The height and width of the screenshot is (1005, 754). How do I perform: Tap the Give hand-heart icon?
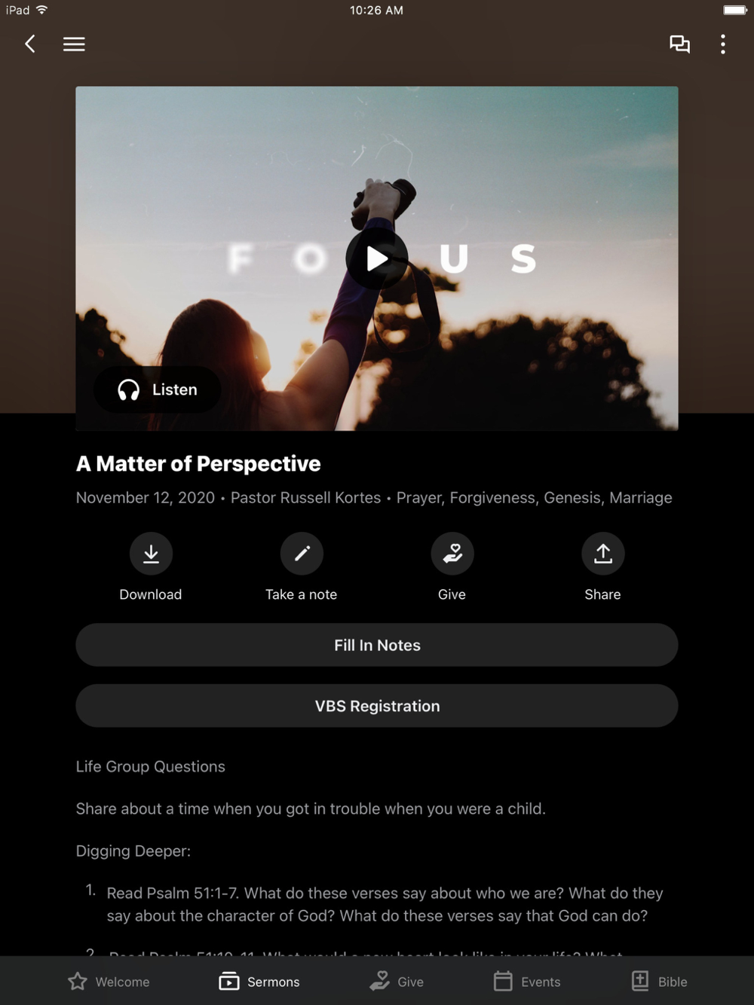(x=452, y=554)
